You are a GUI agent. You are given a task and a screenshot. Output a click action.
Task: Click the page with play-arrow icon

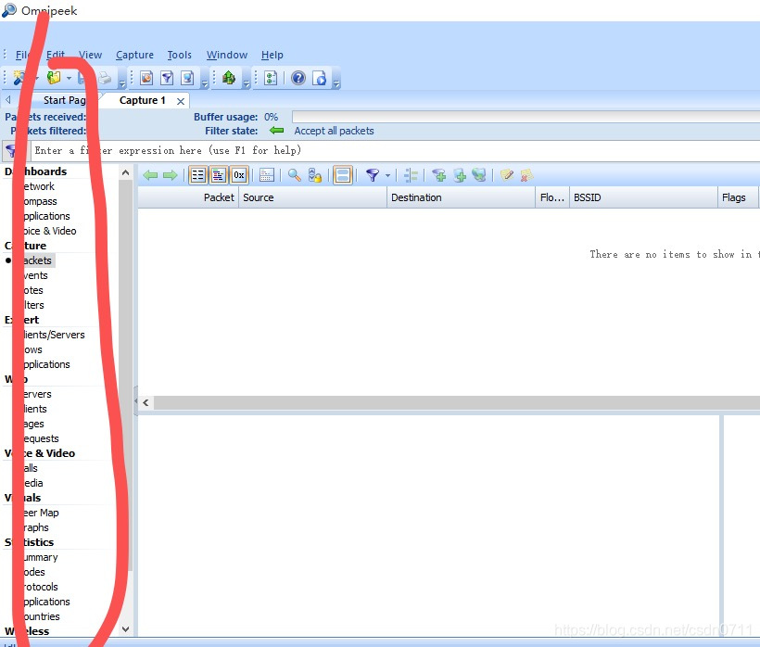[320, 78]
